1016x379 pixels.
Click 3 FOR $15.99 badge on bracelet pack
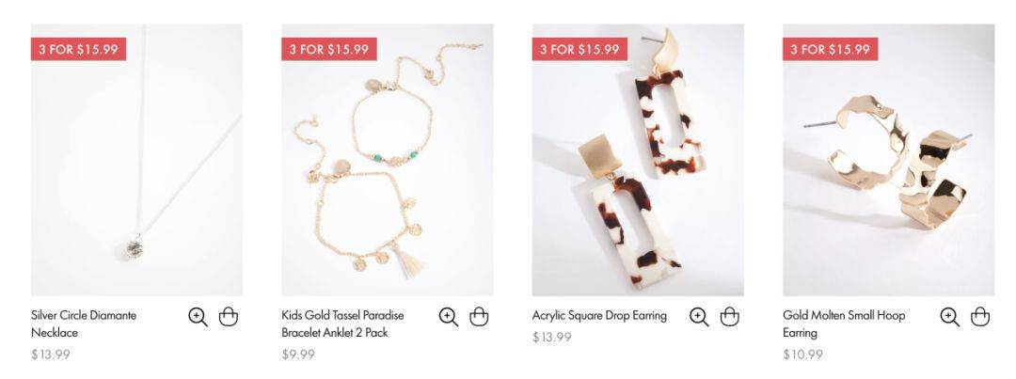(x=329, y=49)
